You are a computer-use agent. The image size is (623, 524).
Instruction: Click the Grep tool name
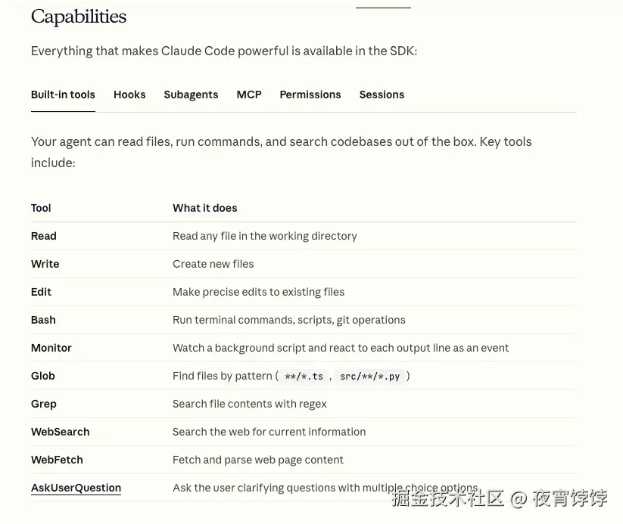[x=43, y=404]
